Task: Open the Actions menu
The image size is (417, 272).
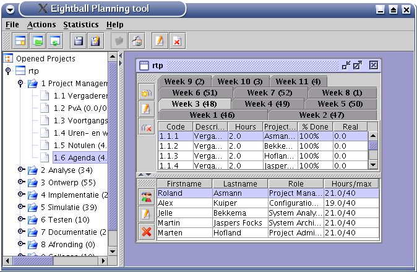Action: coord(41,25)
